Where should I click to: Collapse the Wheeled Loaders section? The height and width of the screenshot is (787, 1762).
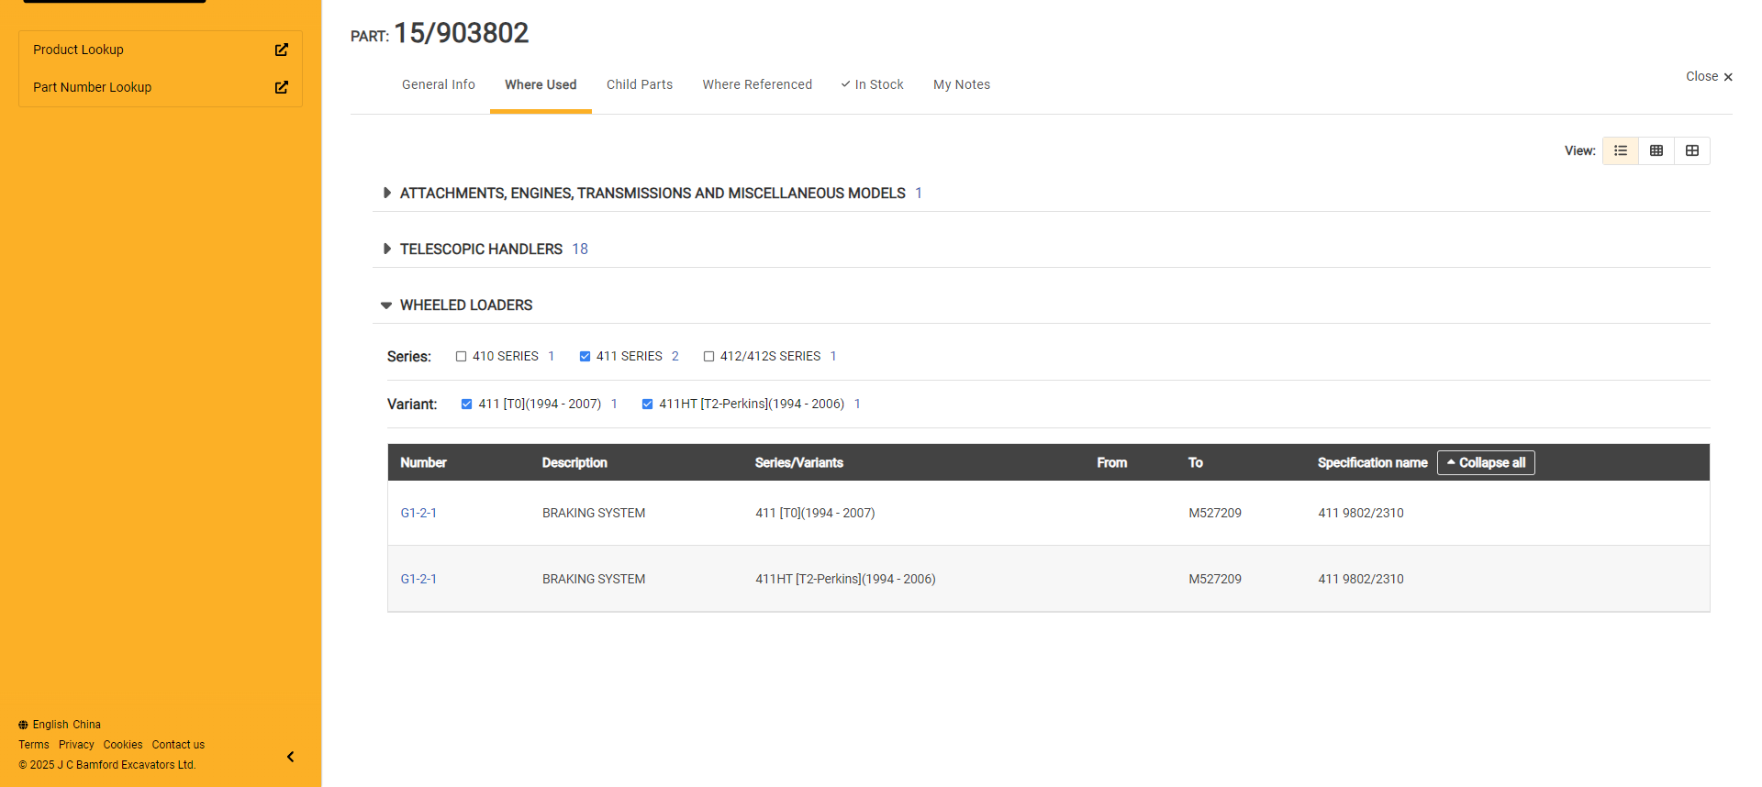click(x=386, y=305)
